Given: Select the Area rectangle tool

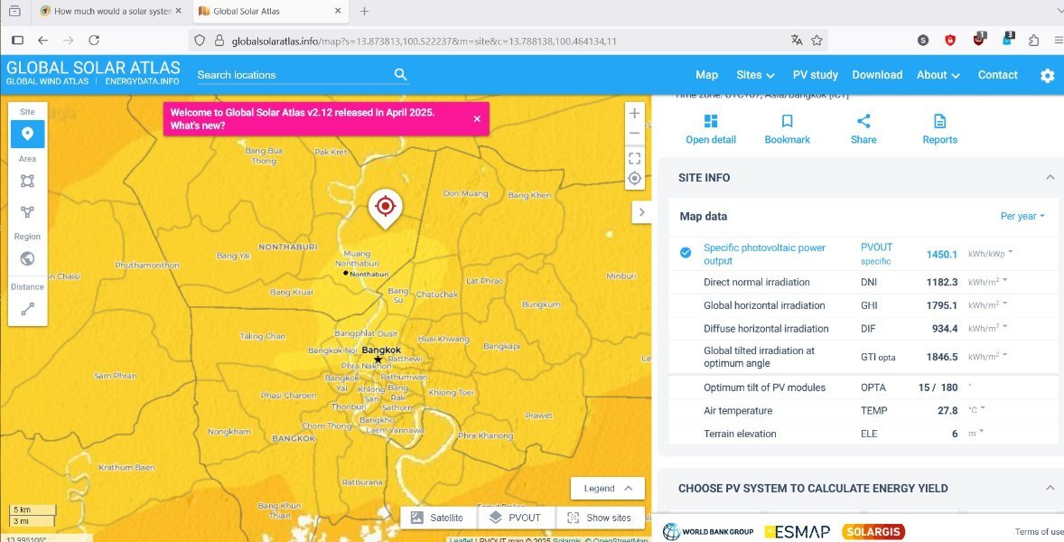Looking at the screenshot, I should 27,181.
